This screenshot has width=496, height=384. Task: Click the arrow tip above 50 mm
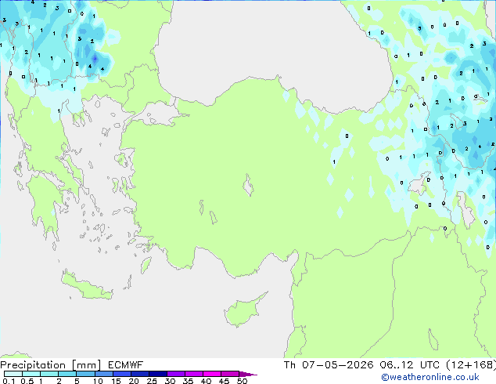coord(248,374)
